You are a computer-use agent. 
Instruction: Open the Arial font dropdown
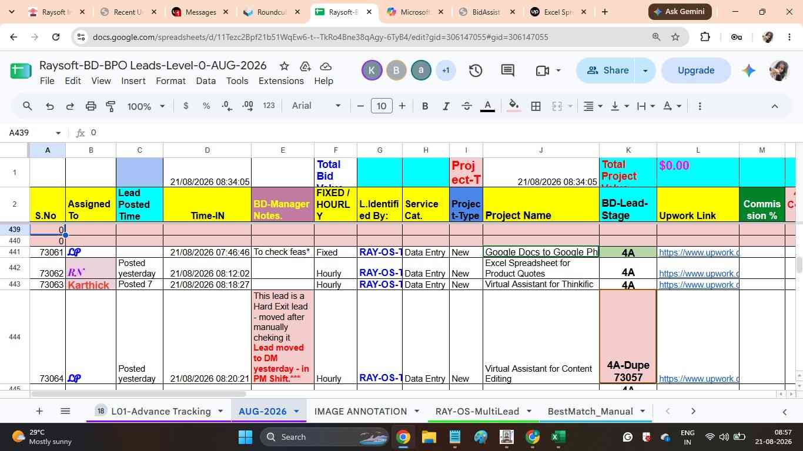pyautogui.click(x=316, y=106)
